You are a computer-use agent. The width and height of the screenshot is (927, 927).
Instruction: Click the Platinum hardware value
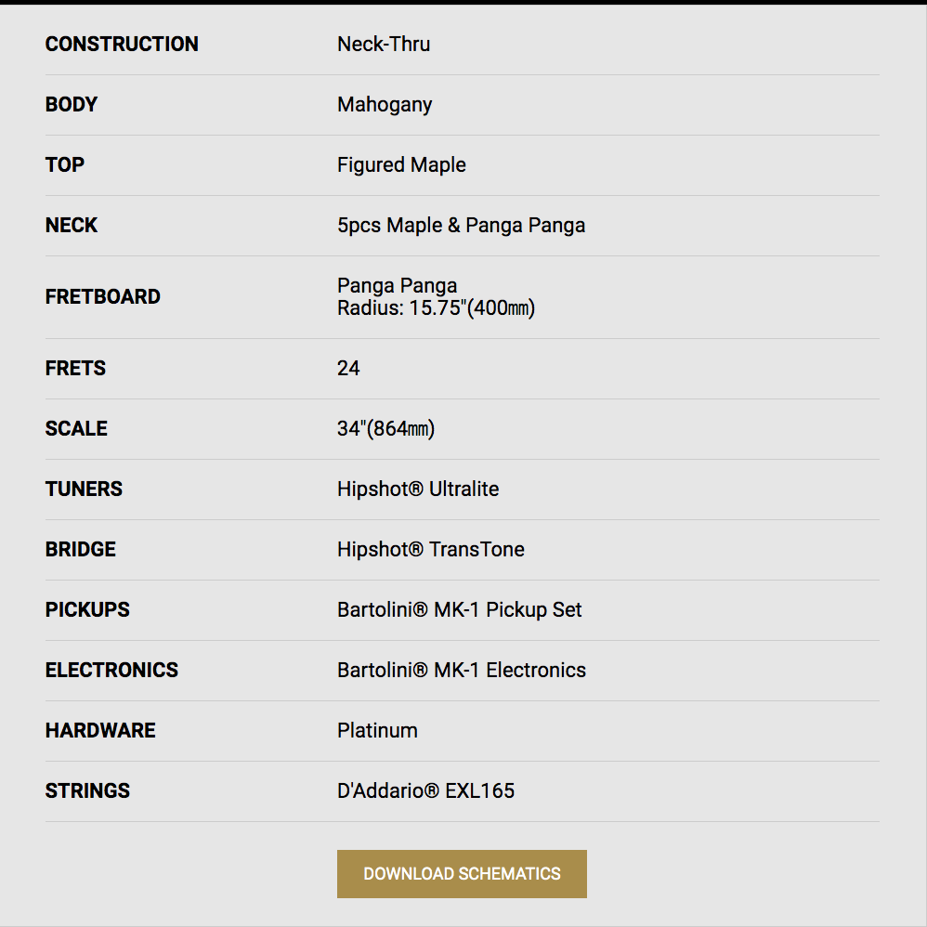click(377, 730)
